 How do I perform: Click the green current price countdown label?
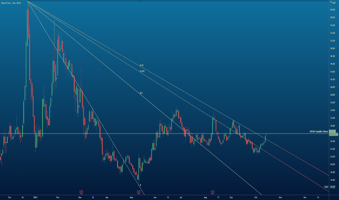tap(334, 135)
